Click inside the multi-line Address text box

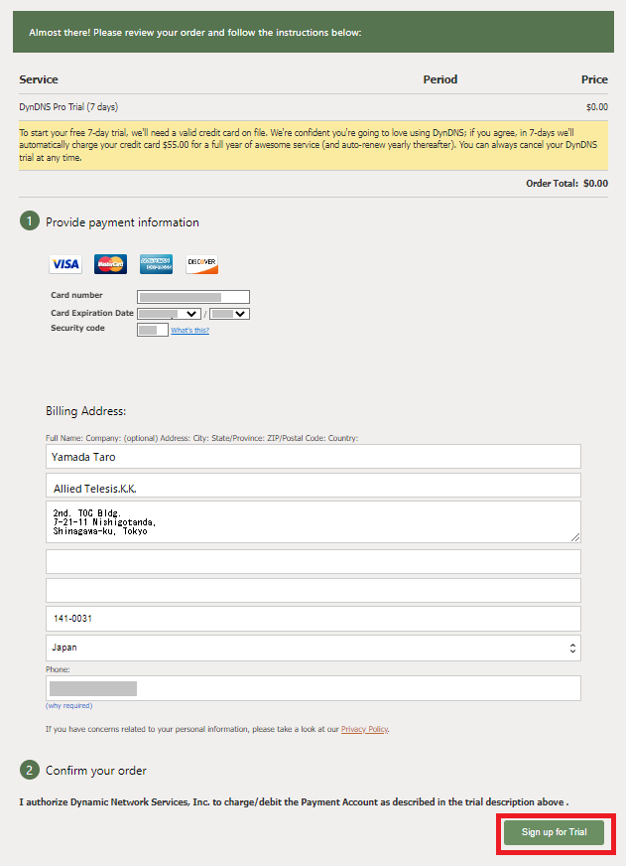313,521
